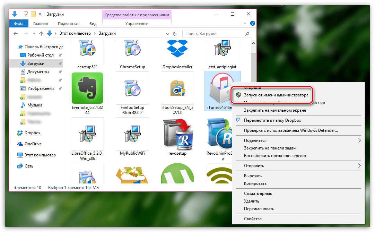The width and height of the screenshot is (375, 232).
Task: Expand the Отправить submenu arrow
Action: point(359,166)
